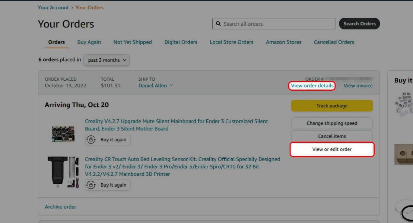Select the Cancelled Orders tab
Screen dimensions: 413x223
[x=333, y=42]
